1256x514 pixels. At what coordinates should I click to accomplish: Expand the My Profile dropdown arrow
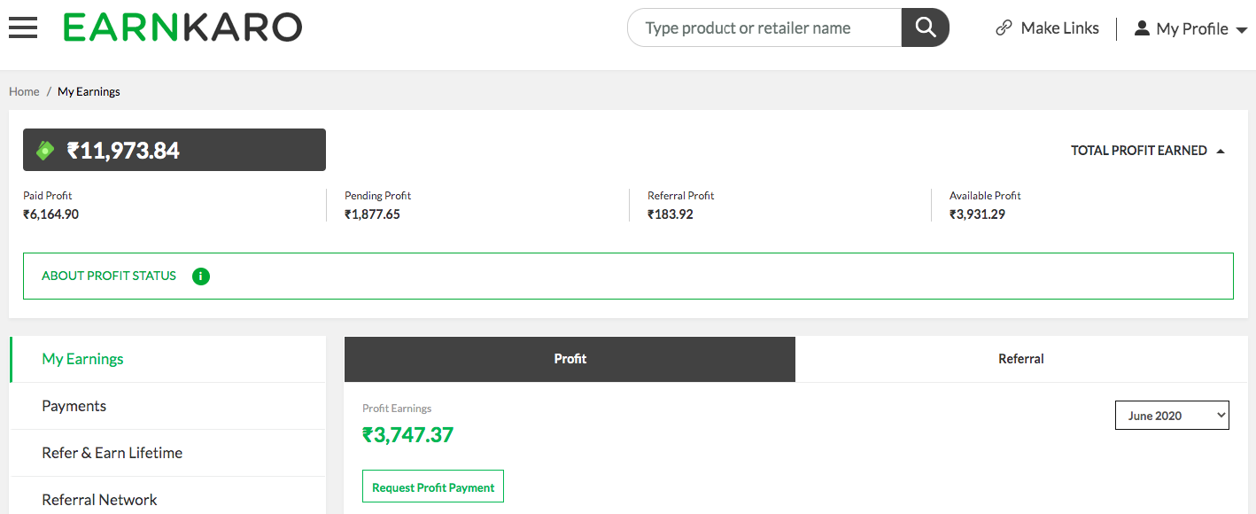[1242, 30]
